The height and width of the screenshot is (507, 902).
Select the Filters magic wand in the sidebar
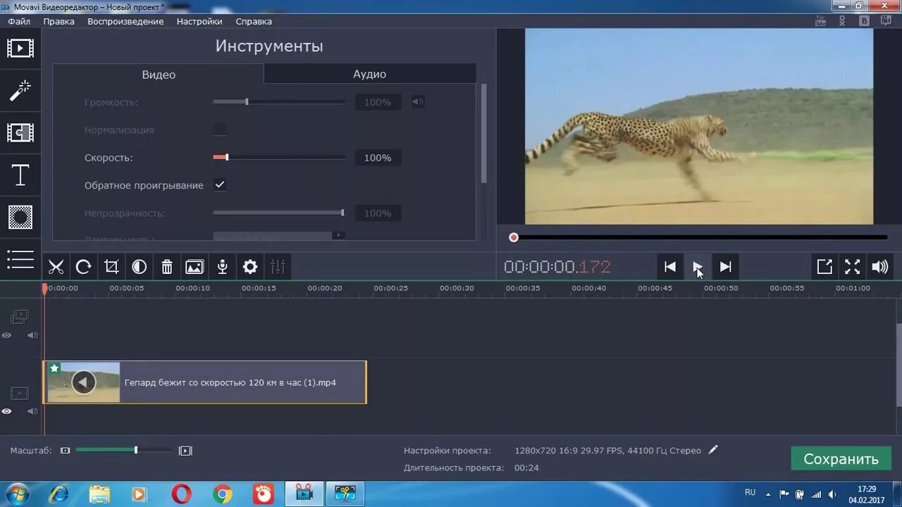pos(20,90)
